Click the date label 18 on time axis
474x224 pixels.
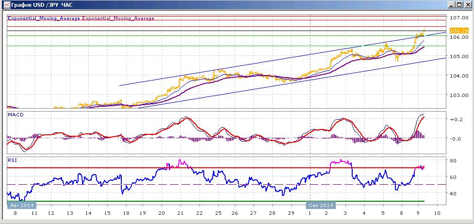pyautogui.click(x=126, y=213)
